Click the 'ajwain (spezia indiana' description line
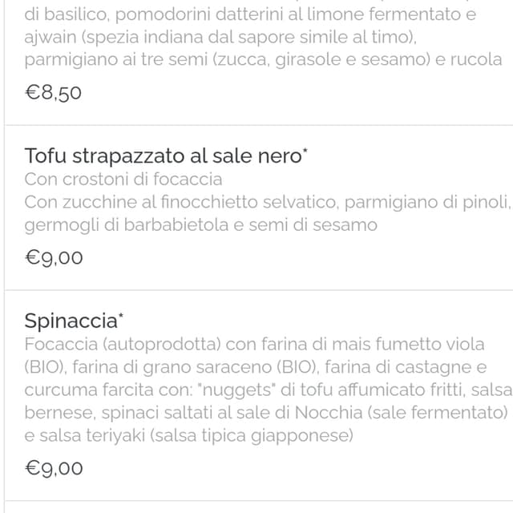The width and height of the screenshot is (513, 513). (x=220, y=38)
